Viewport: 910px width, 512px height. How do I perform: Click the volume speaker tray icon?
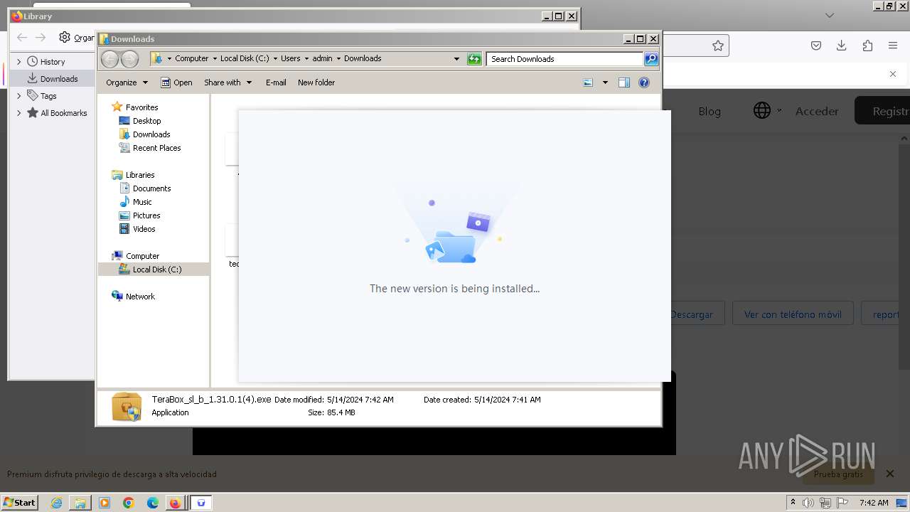(x=808, y=503)
